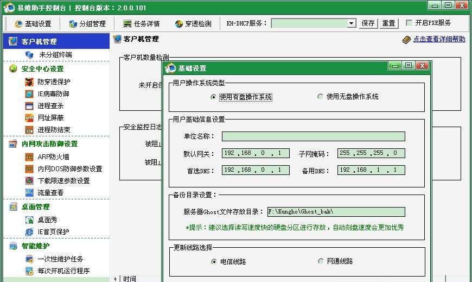Click the 基础设置 toolbar icon

18,24
